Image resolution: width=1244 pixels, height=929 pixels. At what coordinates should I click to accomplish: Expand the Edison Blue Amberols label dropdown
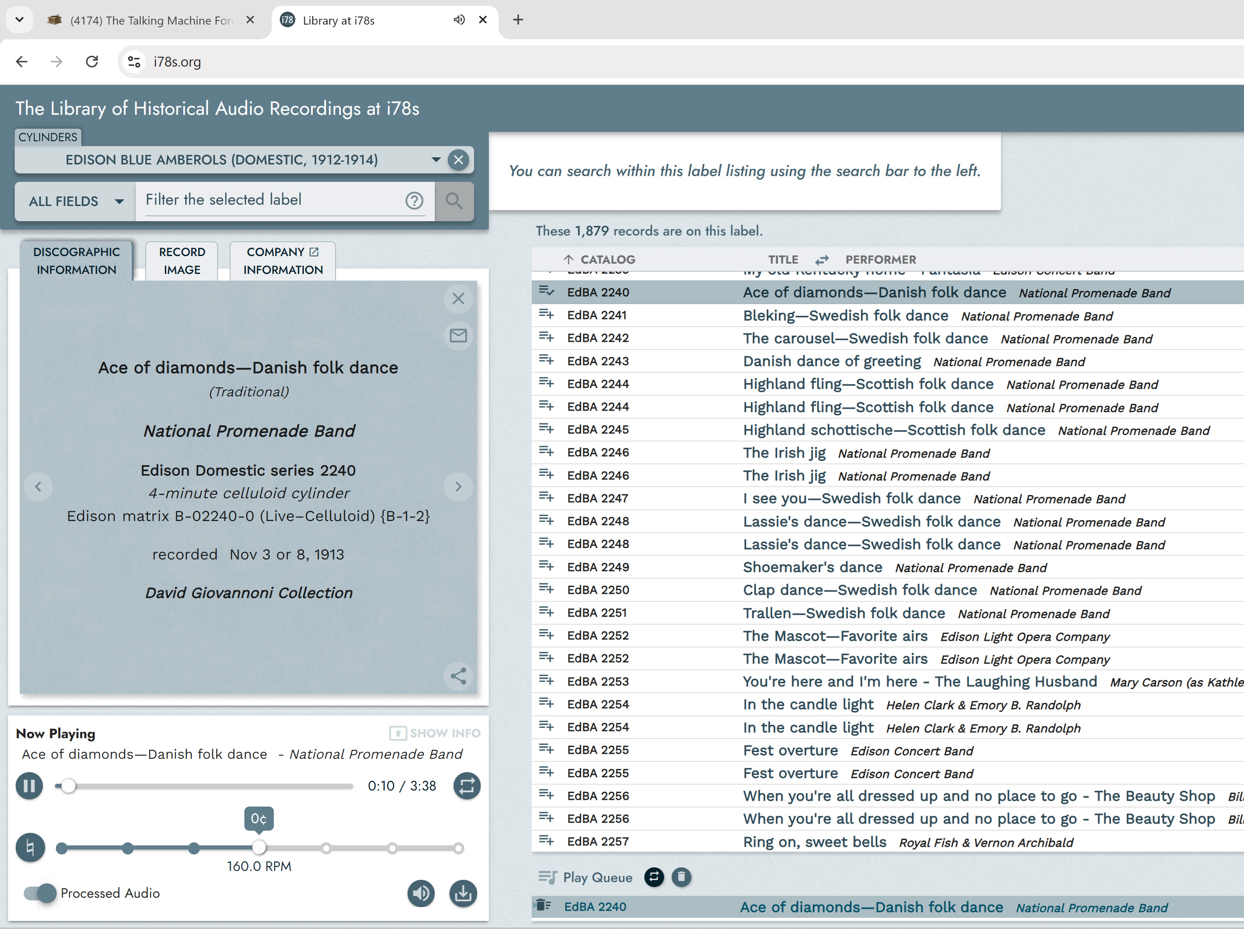point(436,160)
